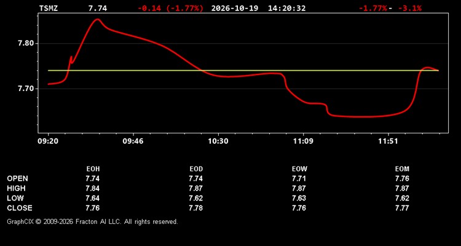The width and height of the screenshot is (461, 246).
Task: Click the TSMZ ticker symbol
Action: pyautogui.click(x=49, y=8)
